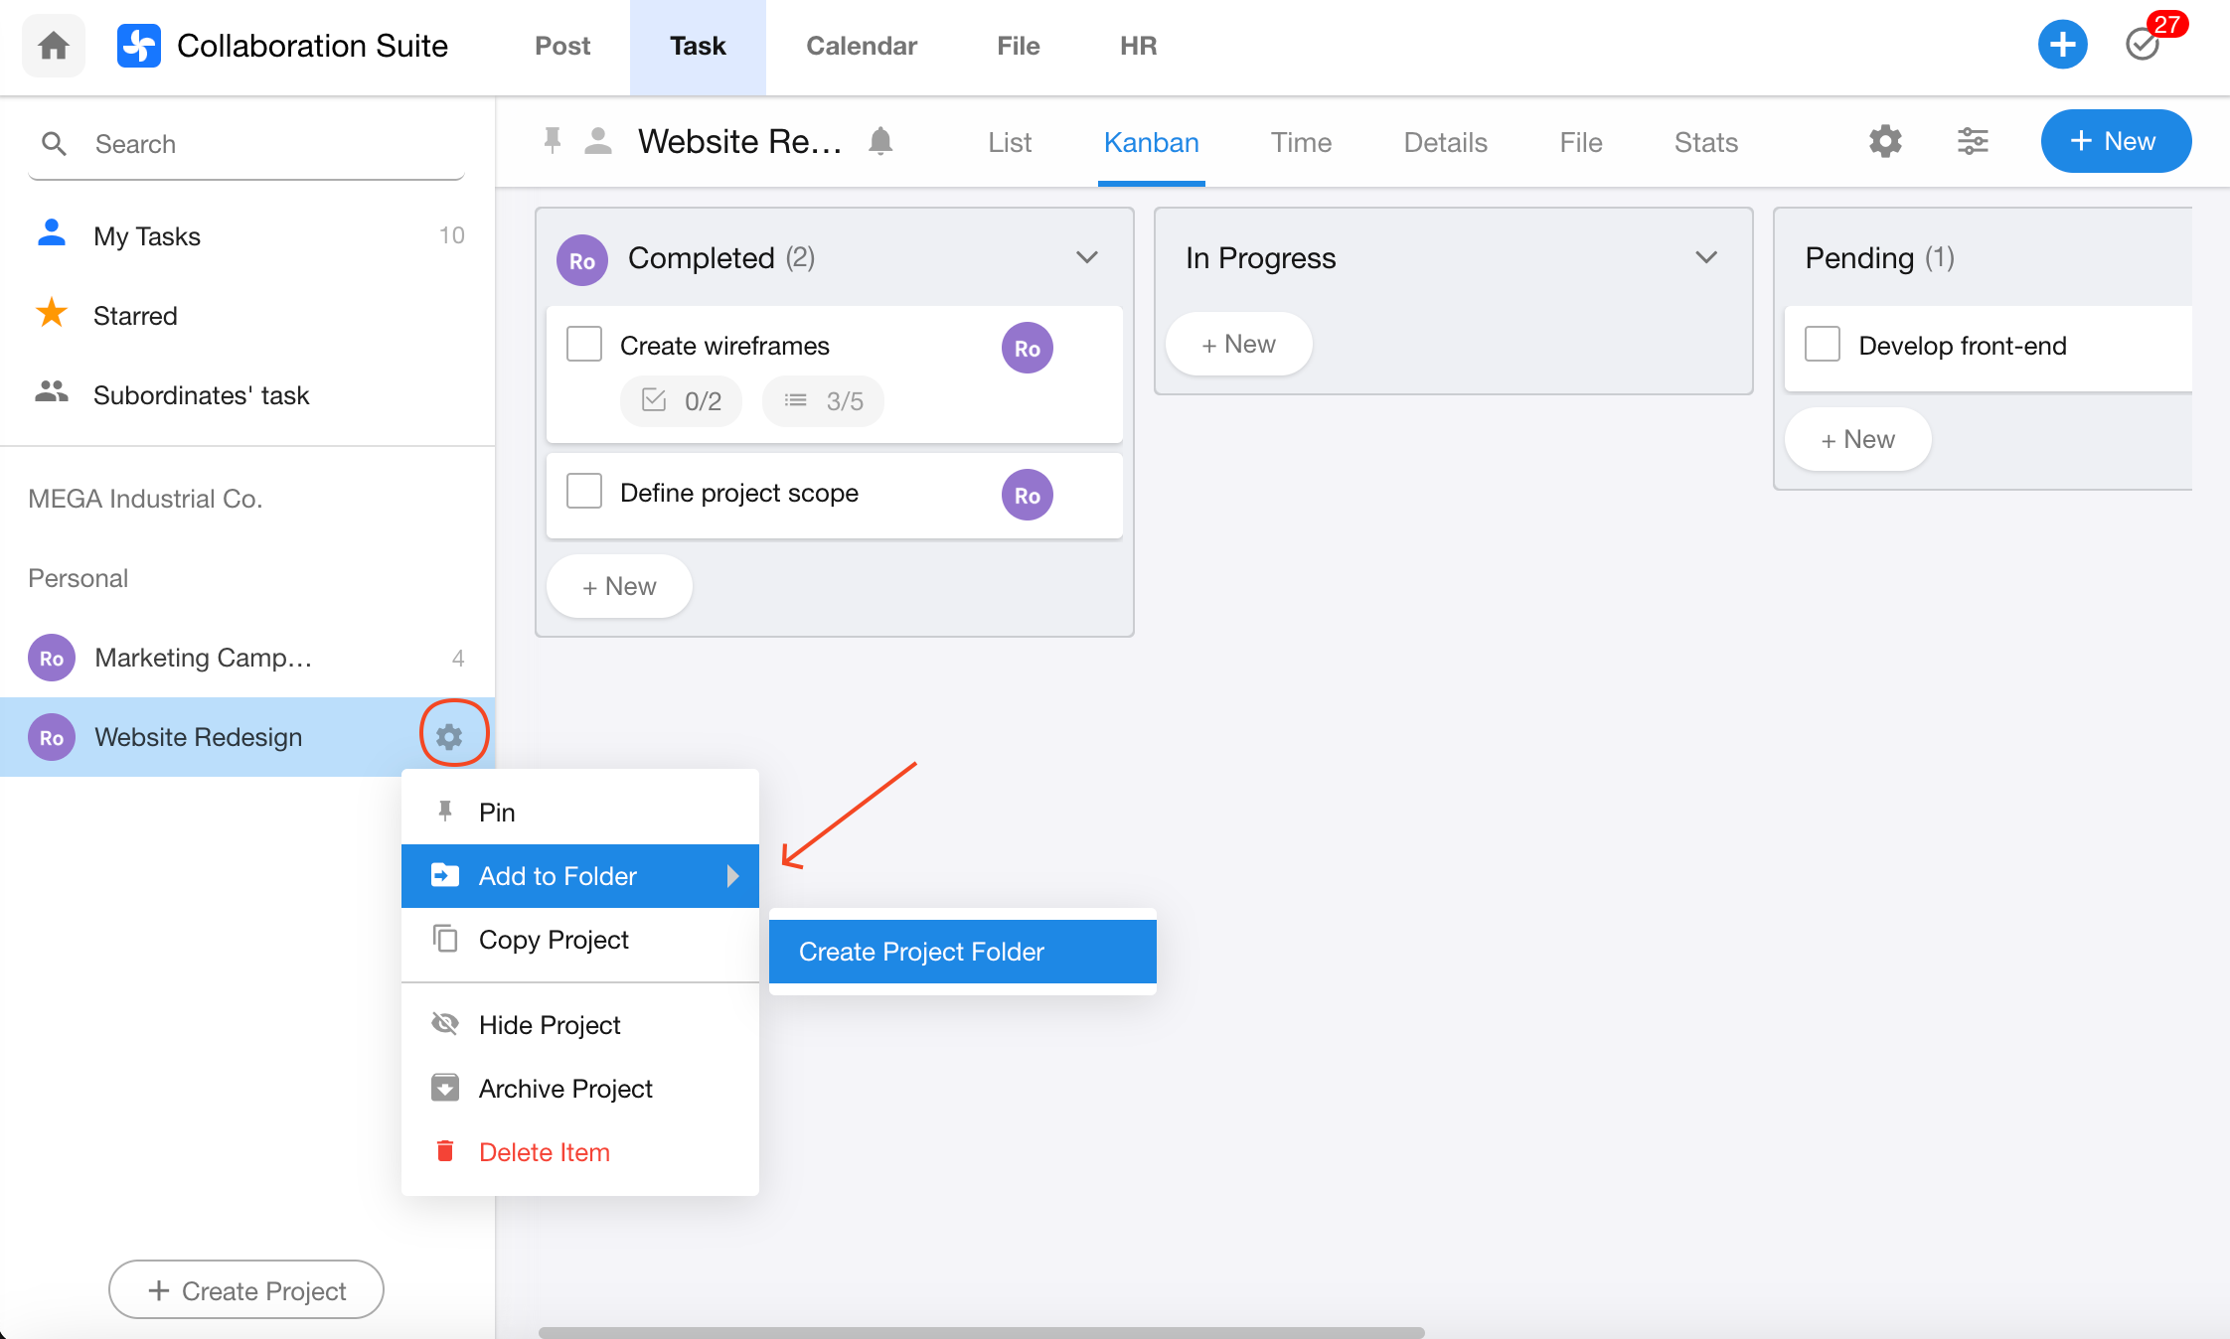Click the home icon in top bar
The height and width of the screenshot is (1339, 2230).
pos(54,46)
